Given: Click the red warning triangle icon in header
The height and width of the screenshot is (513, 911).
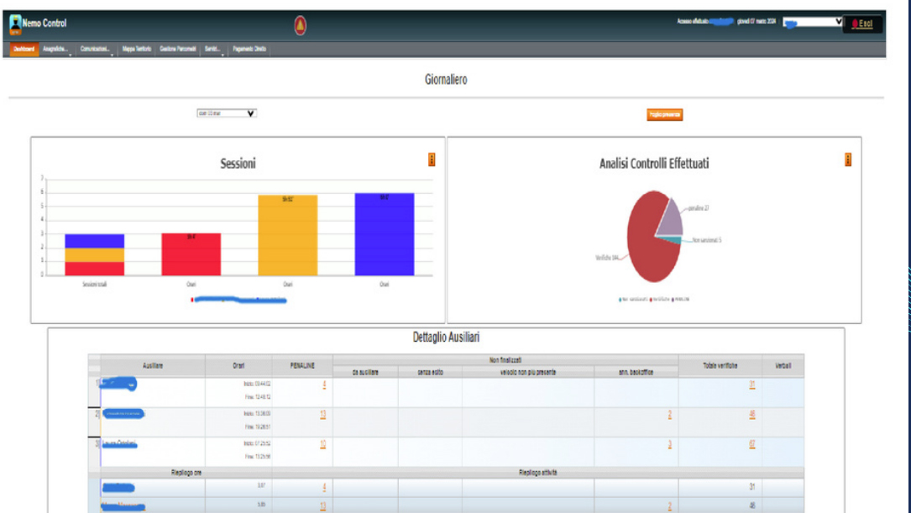Looking at the screenshot, I should (300, 25).
